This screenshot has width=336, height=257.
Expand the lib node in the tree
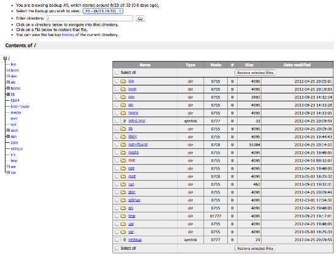(x=8, y=94)
